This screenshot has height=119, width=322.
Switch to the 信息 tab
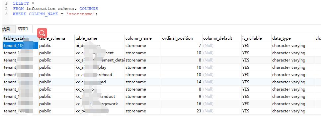6,29
